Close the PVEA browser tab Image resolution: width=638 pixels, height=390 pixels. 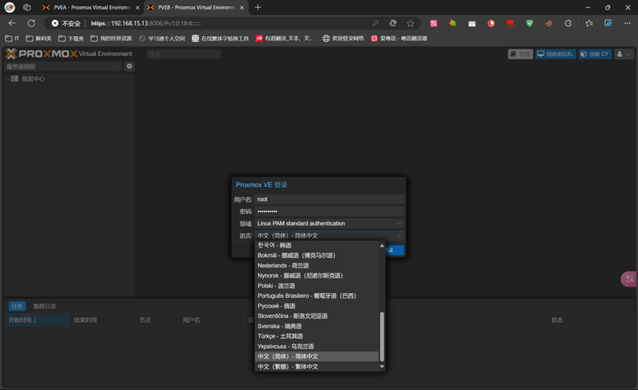tap(137, 7)
